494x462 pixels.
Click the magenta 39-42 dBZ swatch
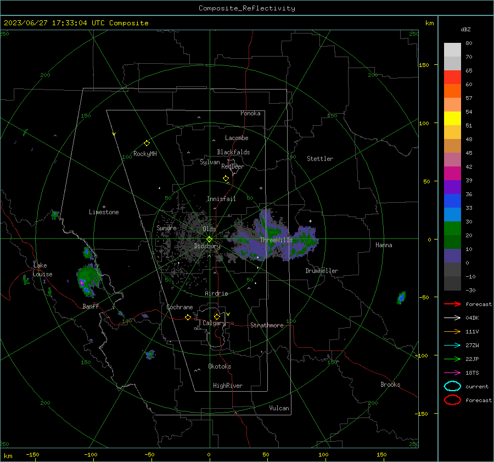pyautogui.click(x=452, y=173)
